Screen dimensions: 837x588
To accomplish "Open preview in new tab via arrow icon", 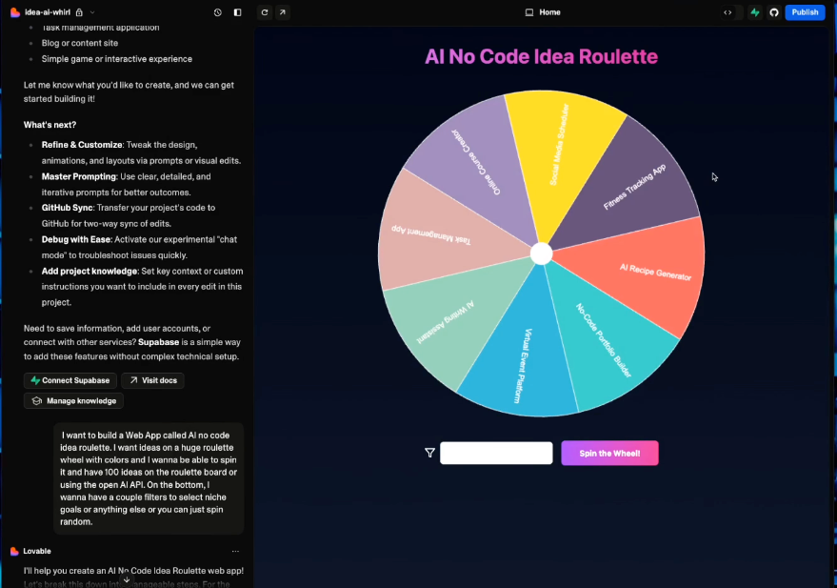I will point(282,12).
